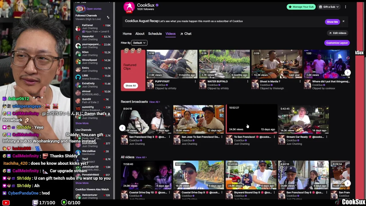Open options menu for Ghost in Manila clip
Screen dimensions: 366x206
point(300,82)
